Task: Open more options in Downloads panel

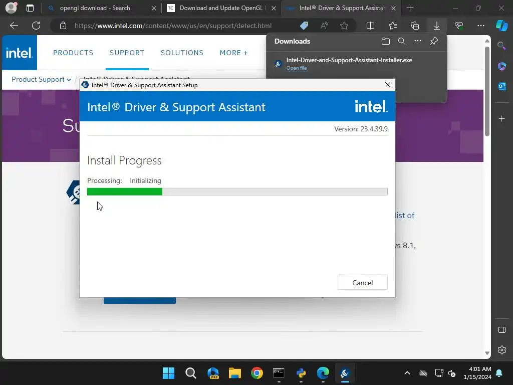Action: 418,41
